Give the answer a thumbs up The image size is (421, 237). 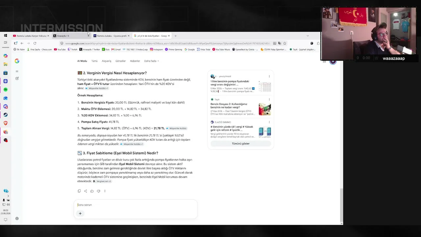[92, 191]
